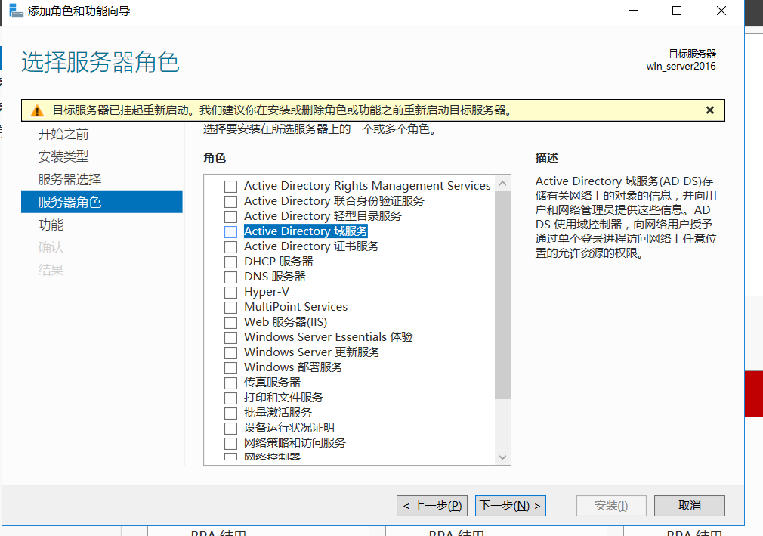Switch to 服务器选择 step
763x536 pixels.
(70, 179)
